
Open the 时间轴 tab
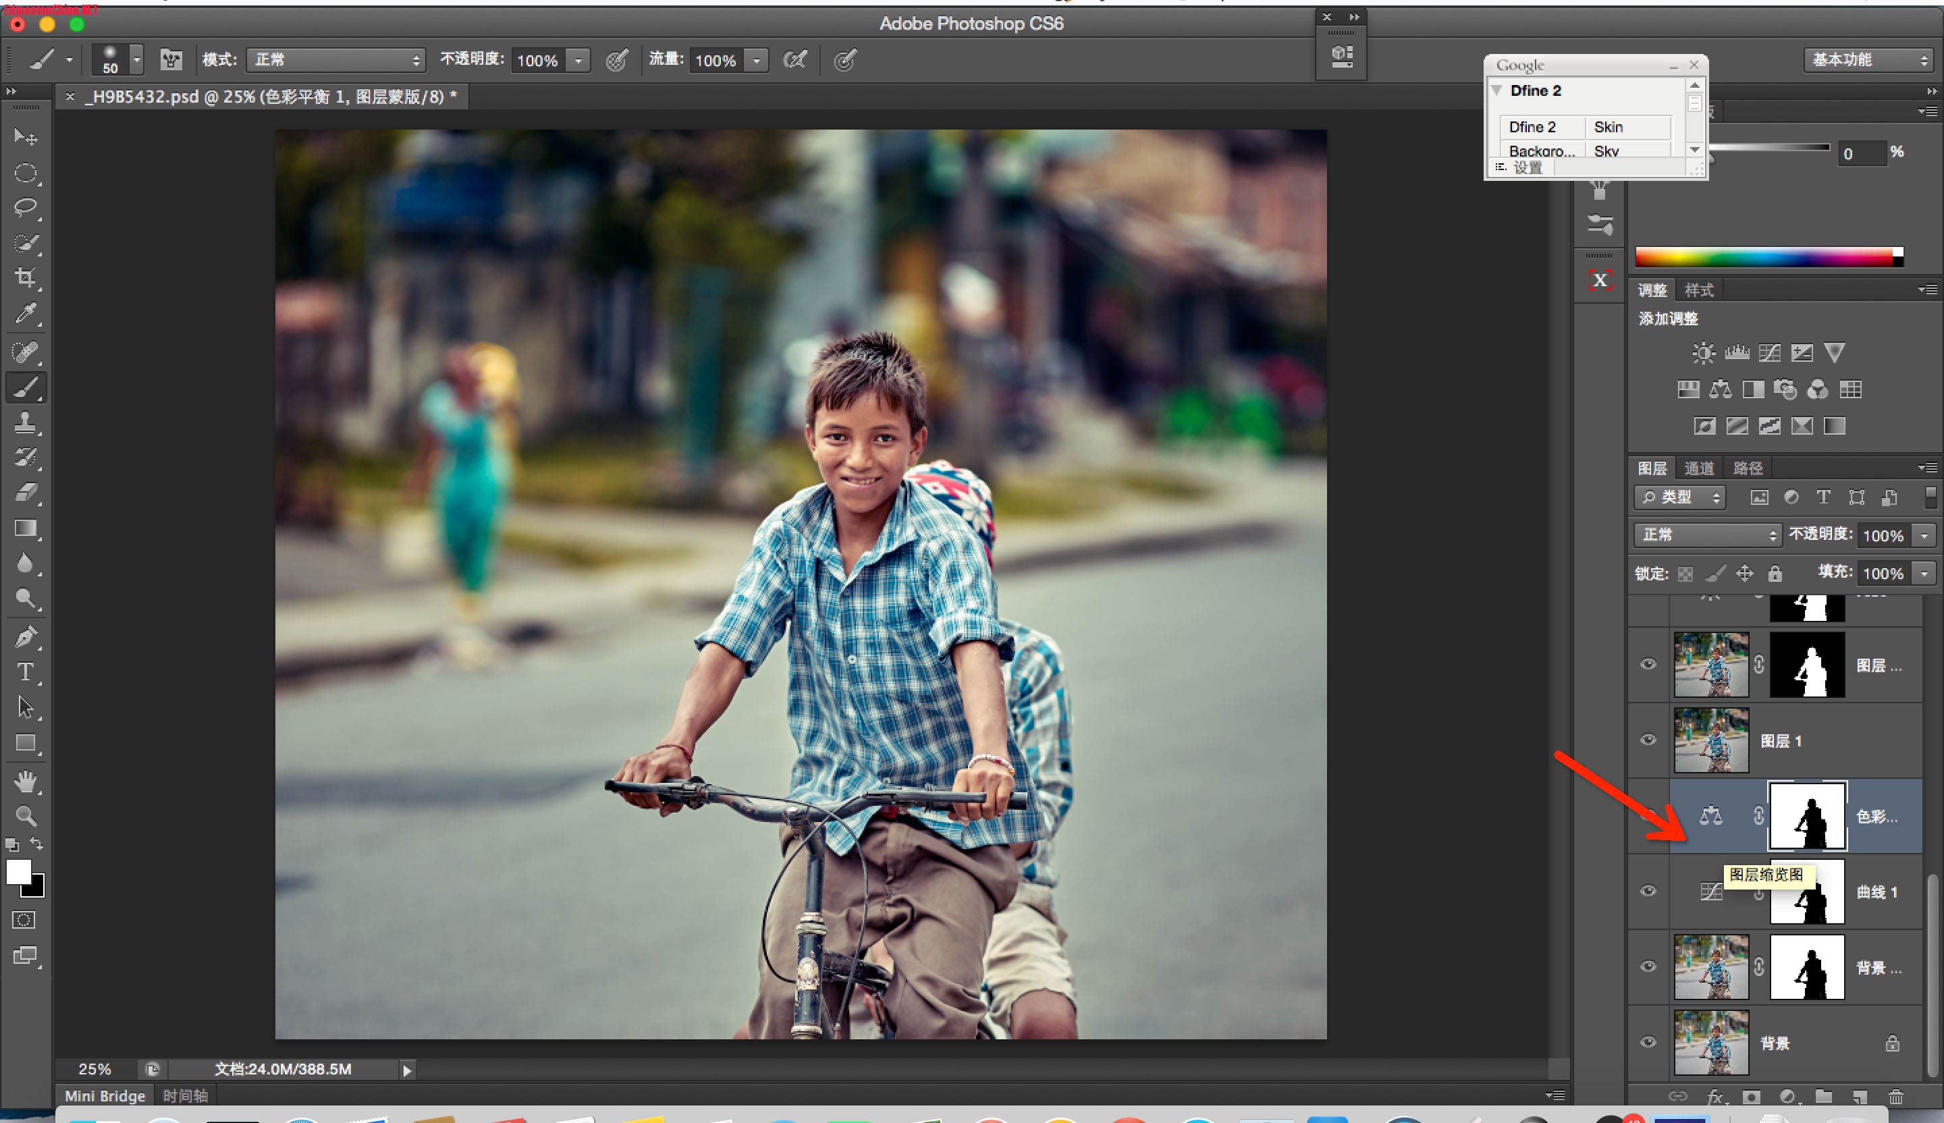(x=185, y=1096)
